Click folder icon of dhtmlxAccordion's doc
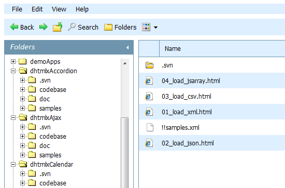The height and width of the screenshot is (188, 285). [x=32, y=99]
